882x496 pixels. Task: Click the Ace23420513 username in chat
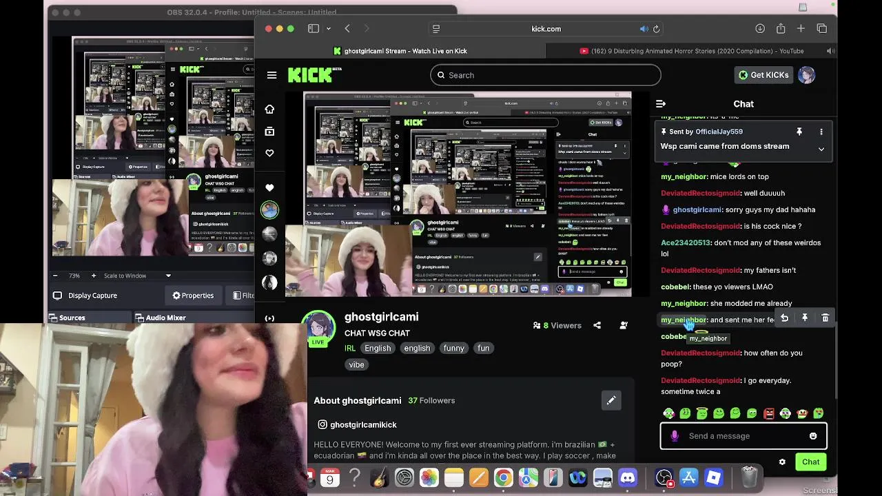coord(686,242)
